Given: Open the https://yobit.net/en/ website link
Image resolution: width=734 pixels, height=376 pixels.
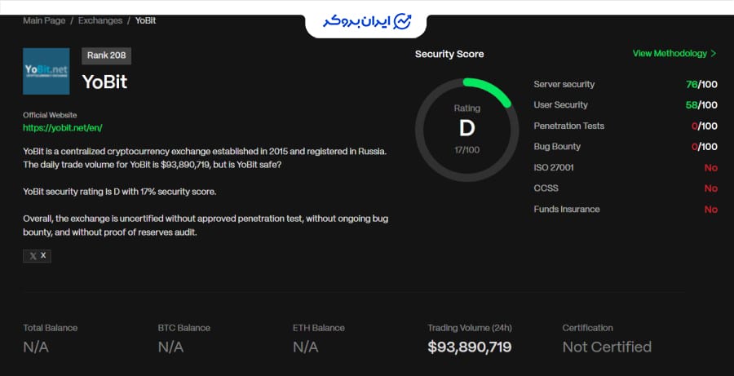Looking at the screenshot, I should coord(63,128).
